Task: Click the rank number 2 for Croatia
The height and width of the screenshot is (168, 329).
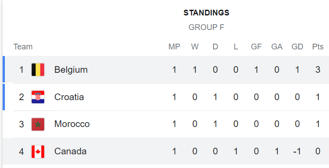Action: coord(22,97)
